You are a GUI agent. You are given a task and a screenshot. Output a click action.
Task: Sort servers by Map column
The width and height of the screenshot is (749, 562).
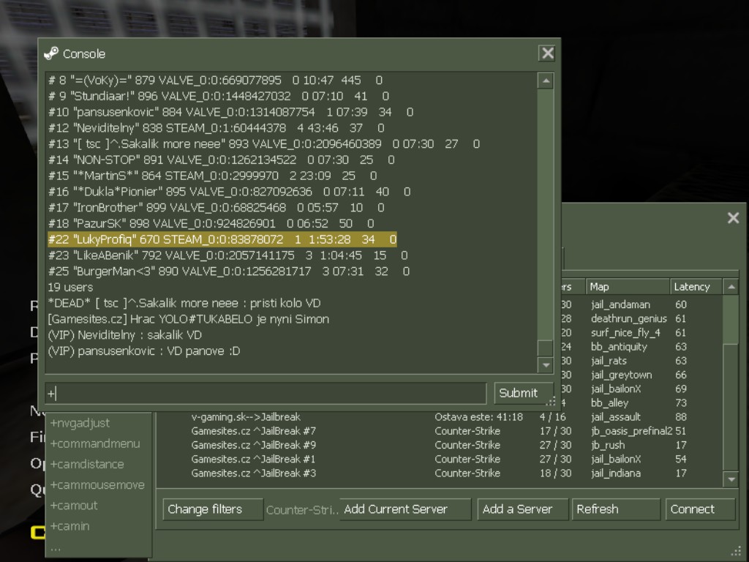pos(627,287)
